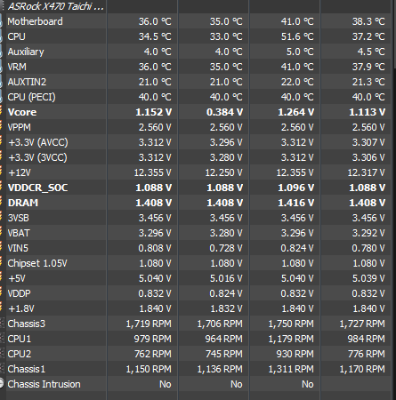Click the 3.292 V VBAT value
The width and height of the screenshot is (396, 400).
pos(368,233)
